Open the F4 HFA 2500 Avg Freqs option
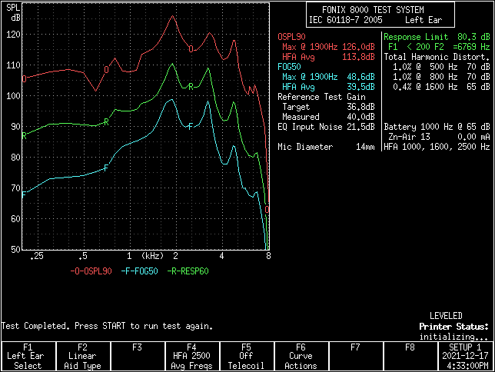This screenshot has height=372, width=495. (x=191, y=356)
